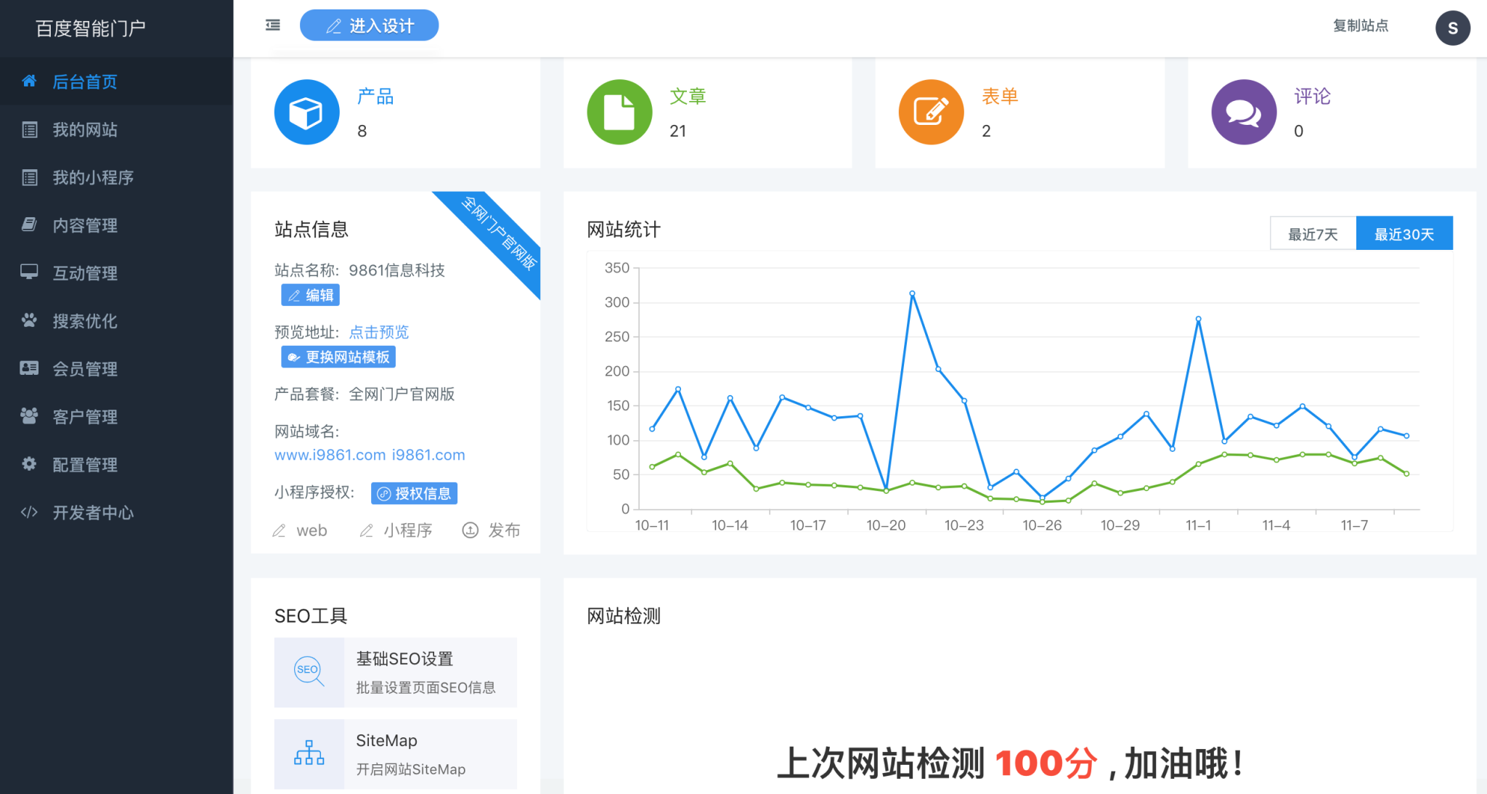Select 内容管理 in the sidebar
This screenshot has height=794, width=1487.
click(x=84, y=225)
